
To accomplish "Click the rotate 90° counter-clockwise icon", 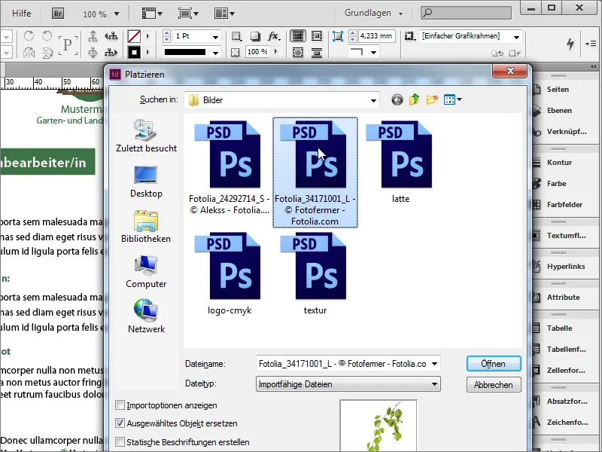I will (x=47, y=36).
